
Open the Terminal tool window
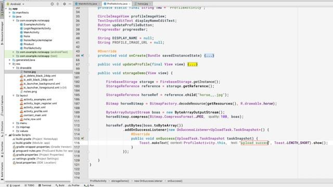click(45, 185)
